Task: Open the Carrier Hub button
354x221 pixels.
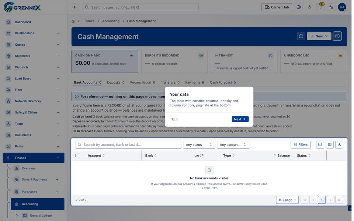Action: [x=277, y=7]
